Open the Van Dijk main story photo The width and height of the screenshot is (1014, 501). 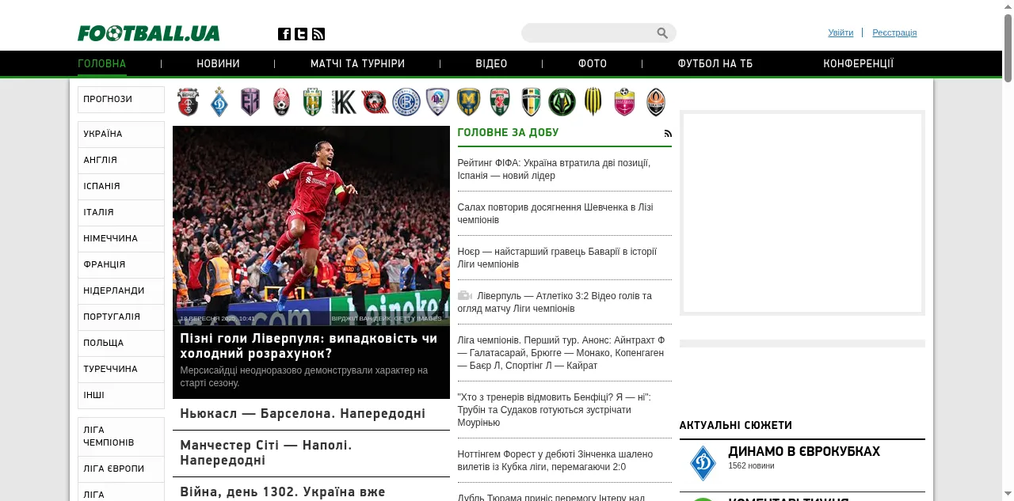click(x=311, y=226)
